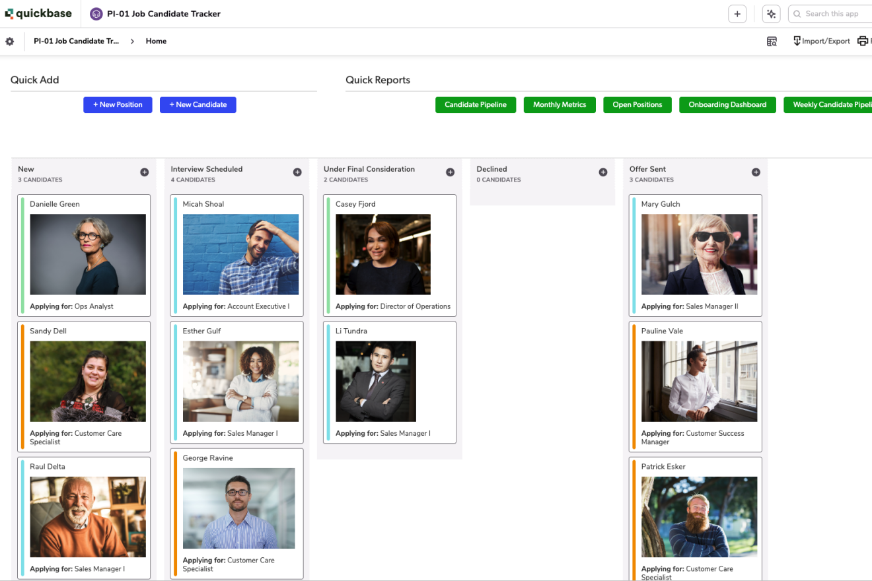Open the Candidate Pipeline report

point(476,105)
